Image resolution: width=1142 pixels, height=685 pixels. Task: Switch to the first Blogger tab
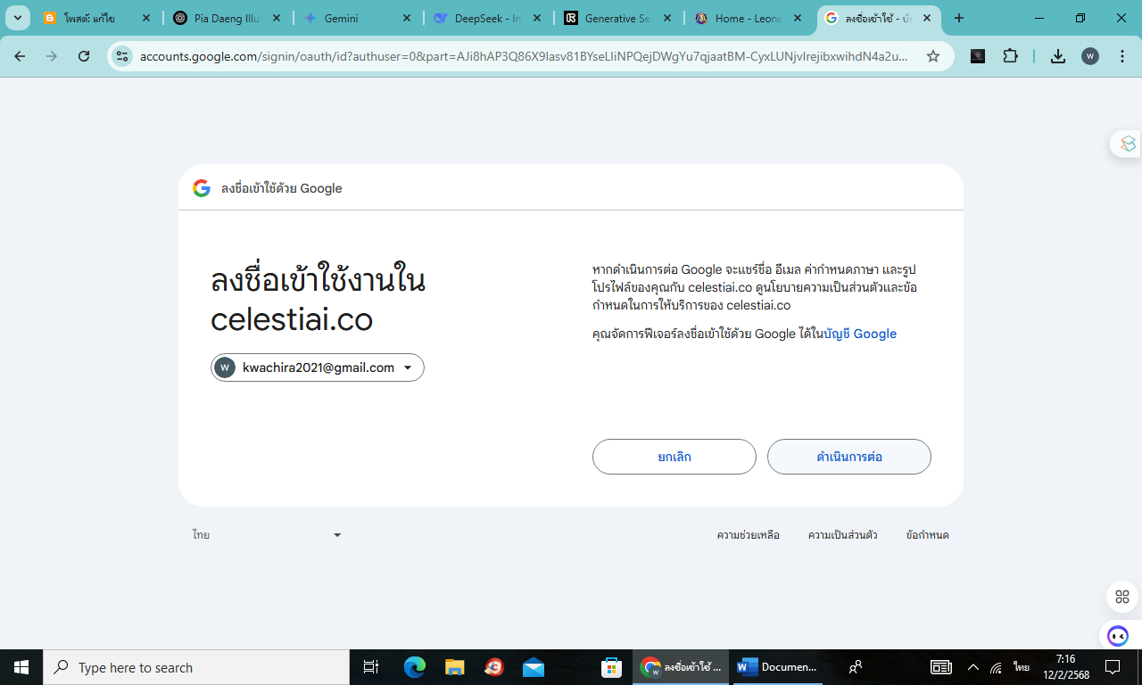[98, 18]
